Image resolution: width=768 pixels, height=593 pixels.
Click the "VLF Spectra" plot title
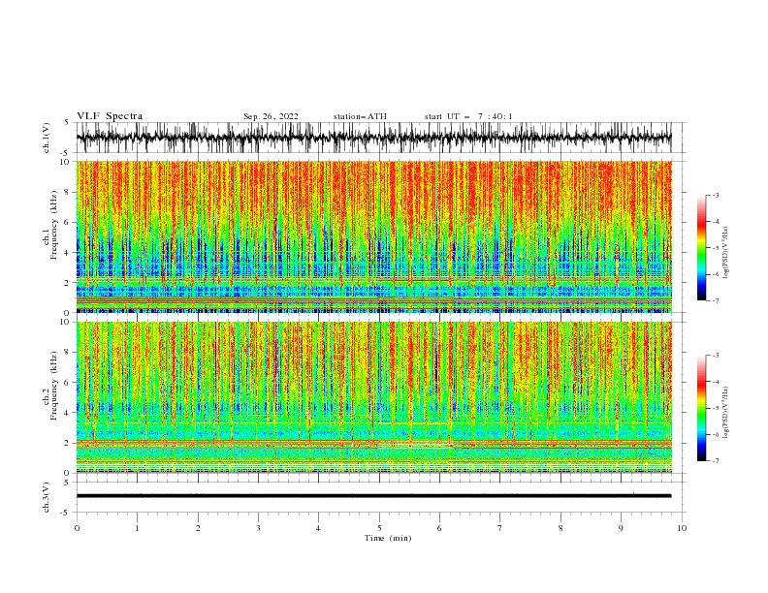110,116
